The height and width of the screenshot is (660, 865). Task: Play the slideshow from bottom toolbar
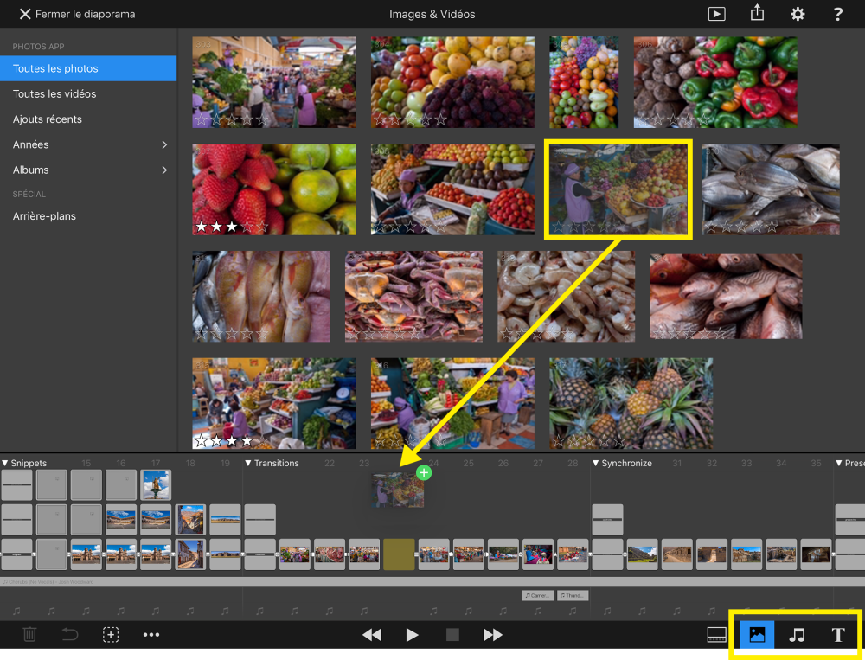(x=412, y=635)
